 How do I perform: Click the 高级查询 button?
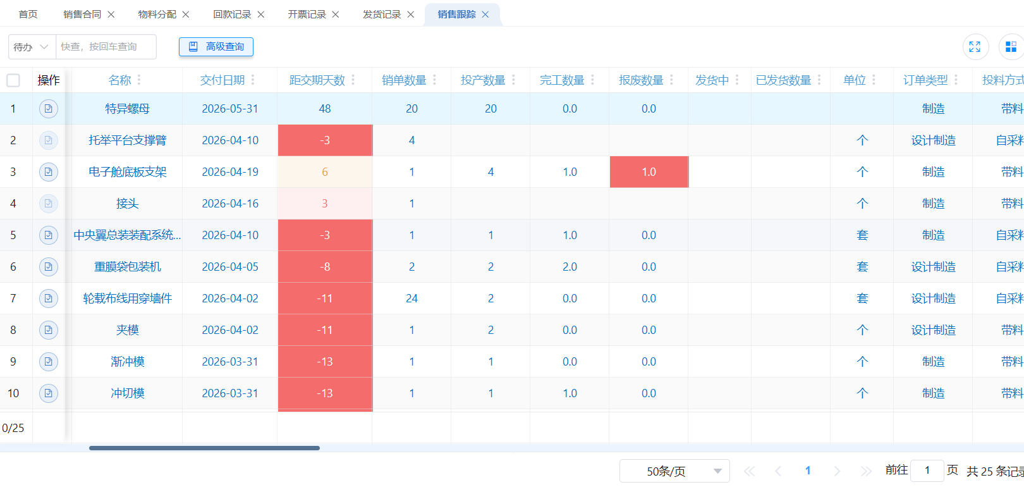pyautogui.click(x=216, y=47)
